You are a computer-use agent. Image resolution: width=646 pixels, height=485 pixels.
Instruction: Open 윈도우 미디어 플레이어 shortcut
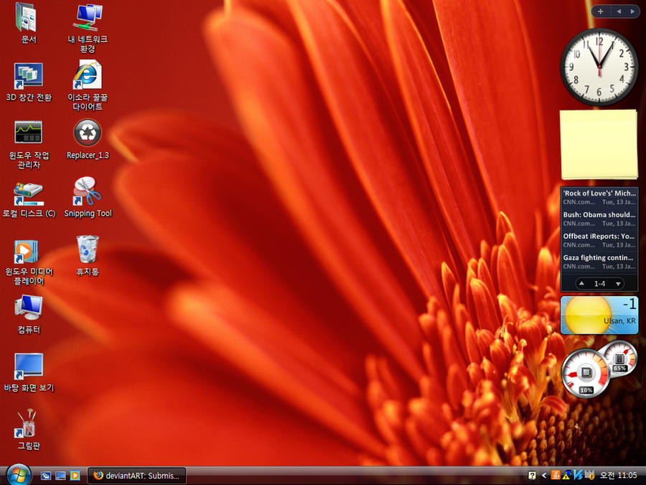[x=29, y=262]
